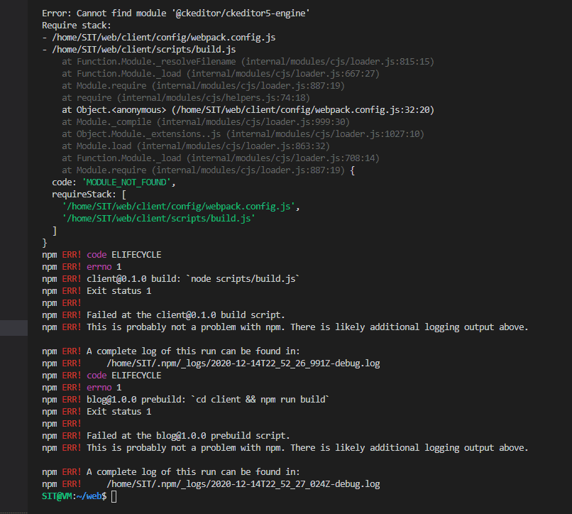The image size is (572, 514).
Task: Click the green webpack.config.js path in requireStack
Action: point(181,207)
